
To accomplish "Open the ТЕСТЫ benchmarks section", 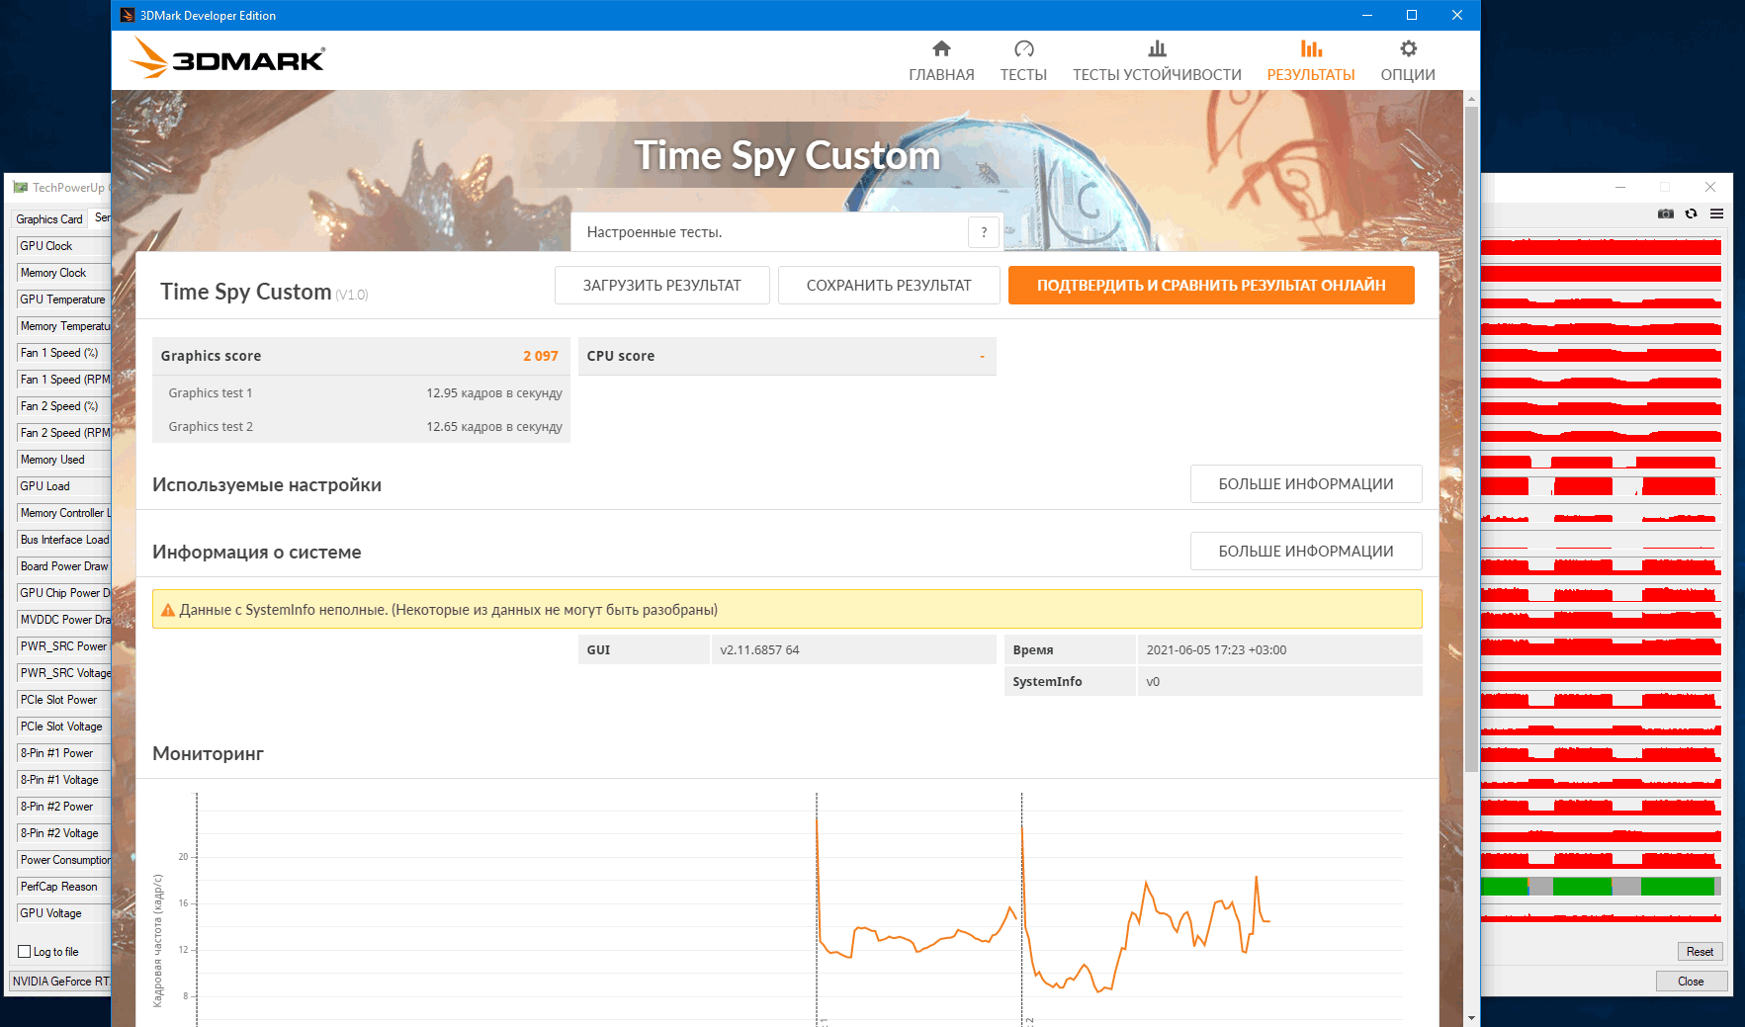I will [1023, 61].
